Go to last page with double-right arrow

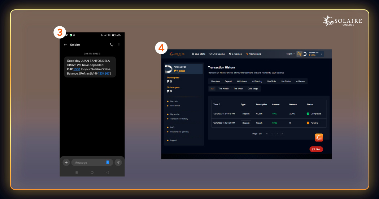[x=282, y=133]
